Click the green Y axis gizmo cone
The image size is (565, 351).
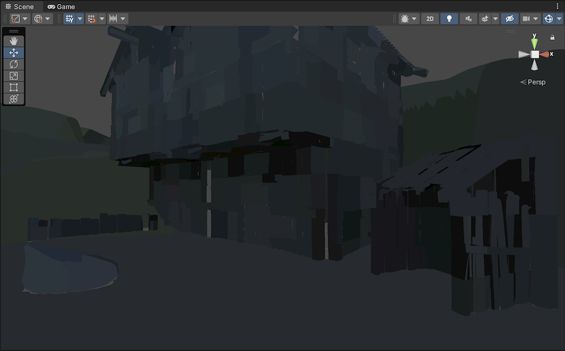coord(534,43)
